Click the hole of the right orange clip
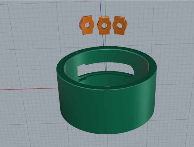The image size is (194, 147). click(x=120, y=25)
